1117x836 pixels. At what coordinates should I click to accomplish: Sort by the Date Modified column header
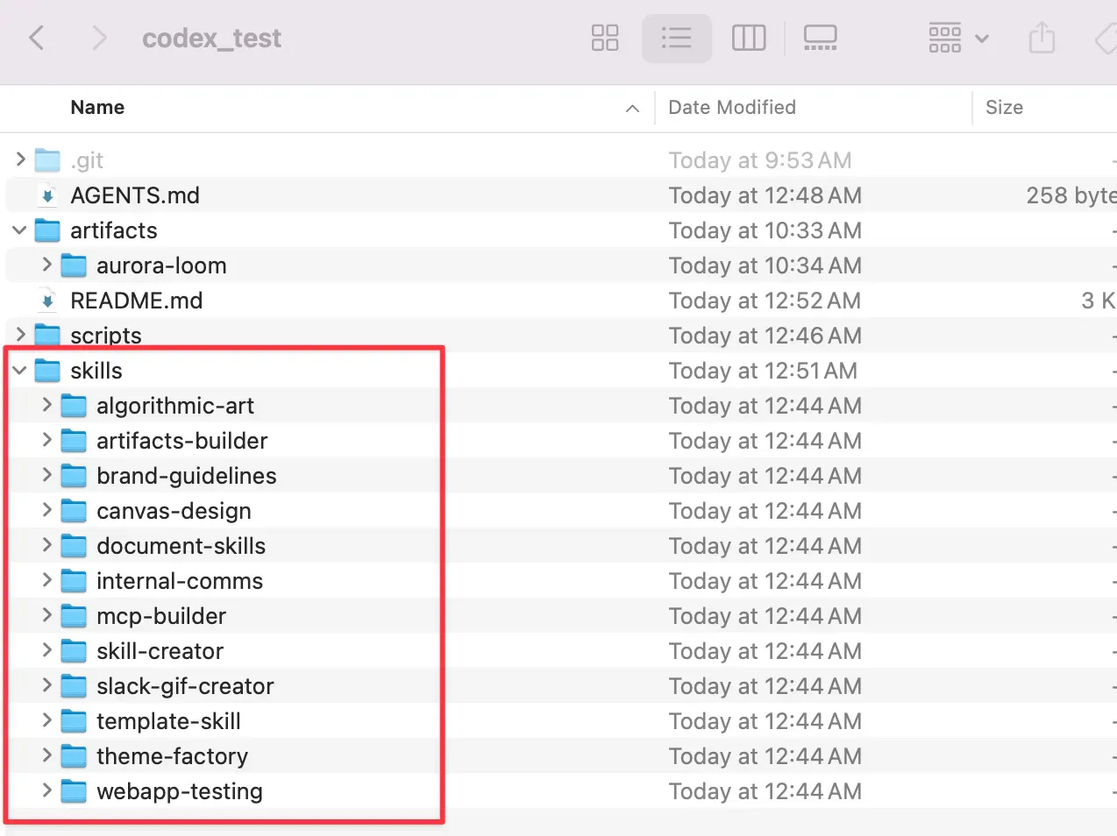(732, 107)
